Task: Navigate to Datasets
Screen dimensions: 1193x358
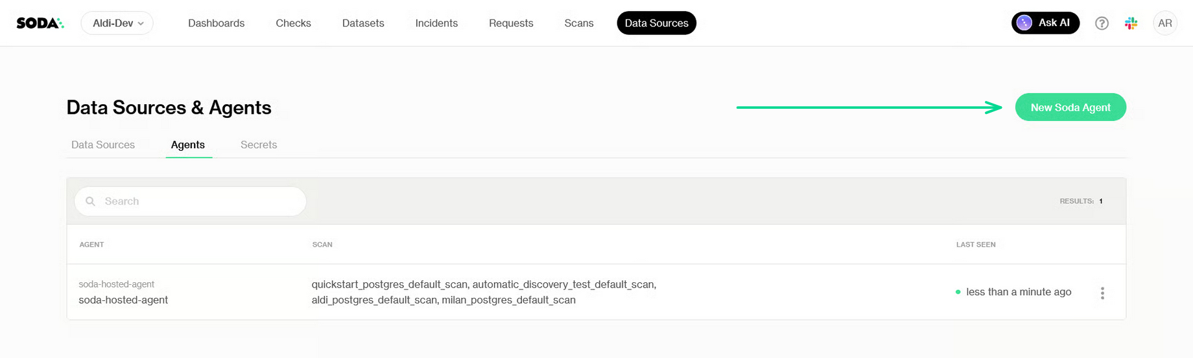Action: click(363, 23)
